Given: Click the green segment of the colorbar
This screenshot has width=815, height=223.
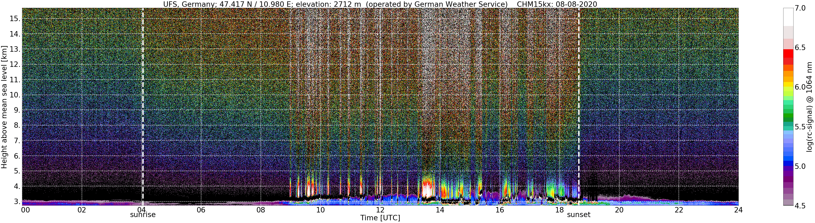Looking at the screenshot, I should point(788,115).
